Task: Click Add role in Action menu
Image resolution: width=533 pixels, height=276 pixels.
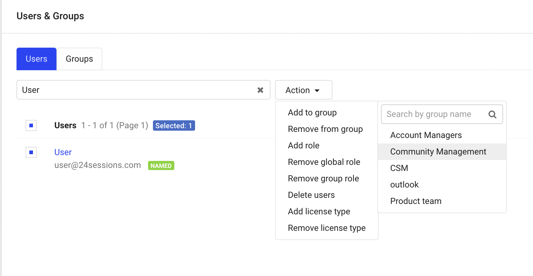Action: point(303,146)
